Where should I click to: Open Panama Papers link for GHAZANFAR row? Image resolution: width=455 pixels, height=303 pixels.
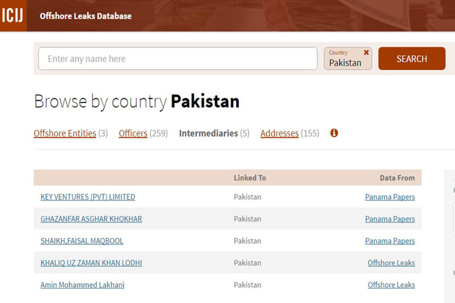[390, 219]
